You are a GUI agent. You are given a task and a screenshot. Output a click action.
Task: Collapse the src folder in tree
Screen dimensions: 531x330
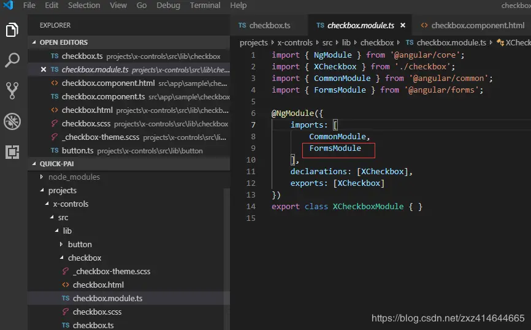click(x=52, y=217)
